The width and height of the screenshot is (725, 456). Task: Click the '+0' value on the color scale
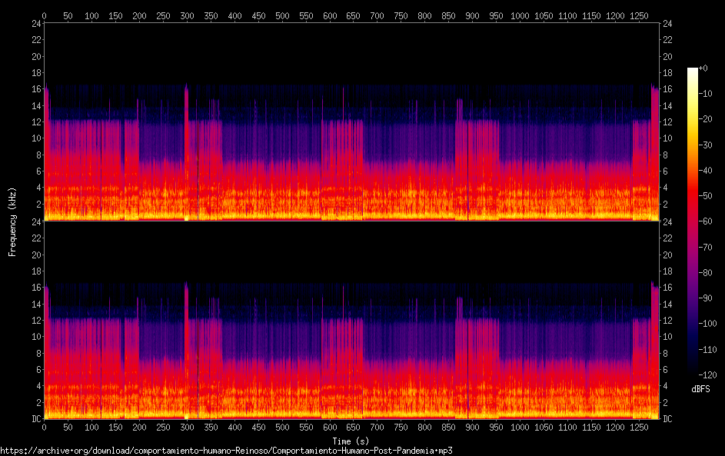[703, 68]
